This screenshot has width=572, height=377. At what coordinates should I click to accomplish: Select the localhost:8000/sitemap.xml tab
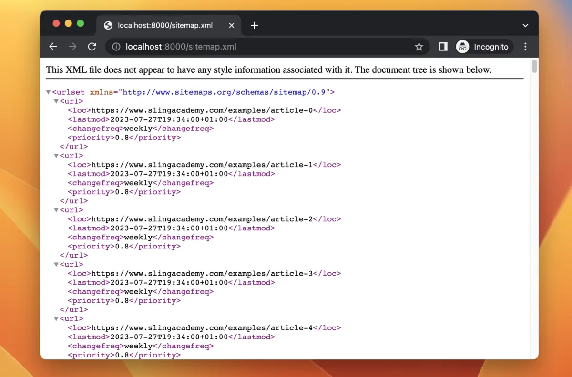pyautogui.click(x=169, y=25)
